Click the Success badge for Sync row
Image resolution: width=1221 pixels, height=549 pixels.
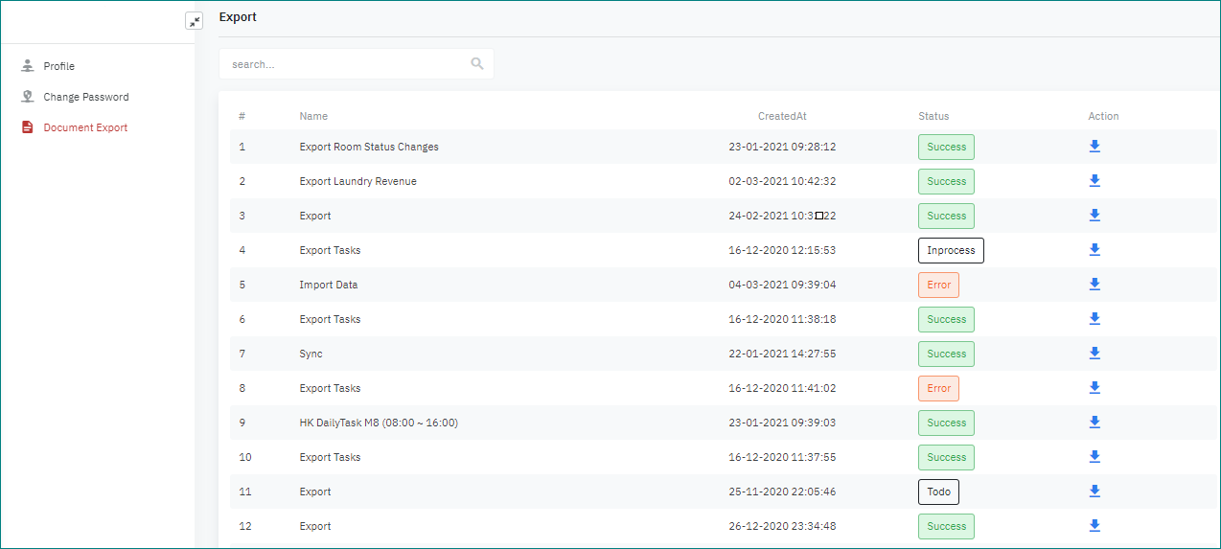click(x=946, y=354)
